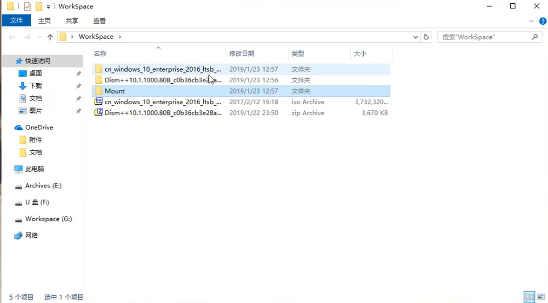Open Quick Access Toolbar customize dropdown
The image size is (548, 303).
[x=48, y=7]
